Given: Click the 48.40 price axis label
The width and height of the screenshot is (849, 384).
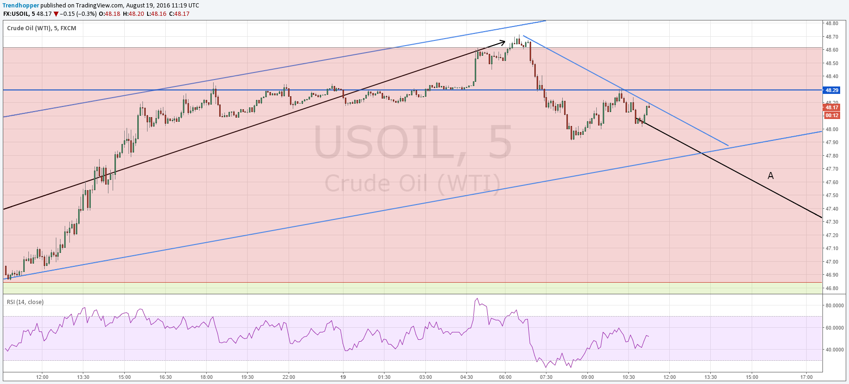Looking at the screenshot, I should [832, 76].
